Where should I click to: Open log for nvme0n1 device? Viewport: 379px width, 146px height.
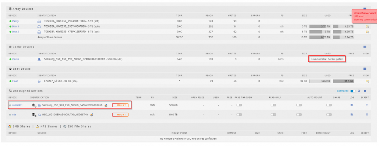tap(352, 105)
